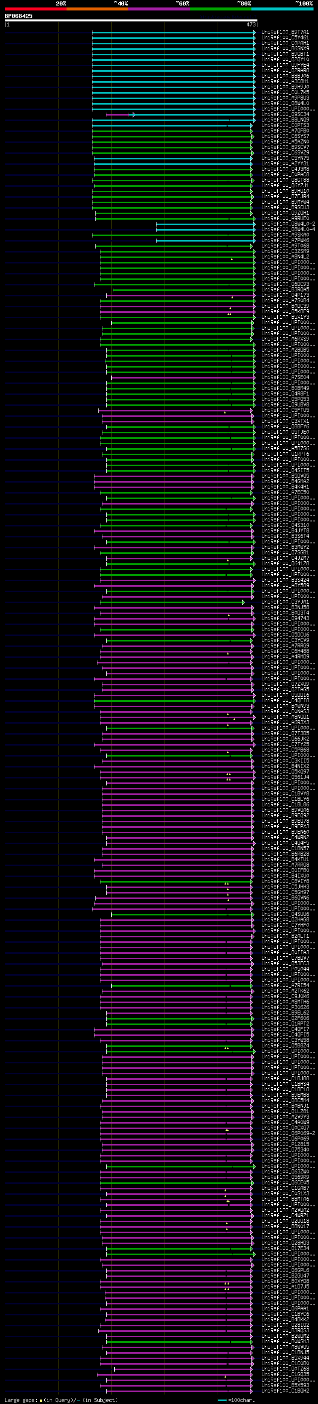Select hit label UniRef100_B0WSM3
This screenshot has width=318, height=1404.
coord(285,1341)
